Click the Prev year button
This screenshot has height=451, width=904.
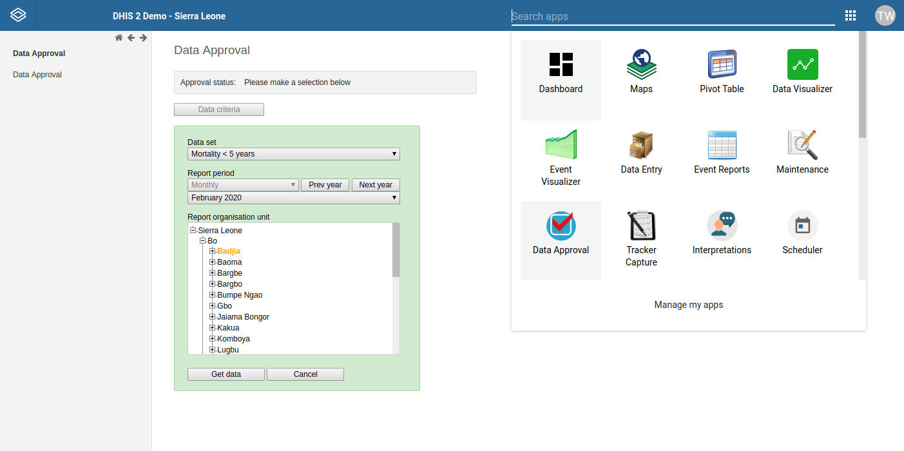tap(325, 185)
